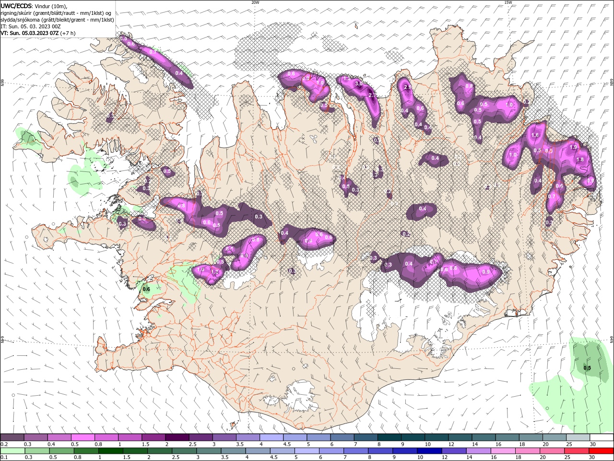Viewport: 614px width, 461px height.
Task: Click the '0.2' label under the upper legend
Action: 4,444
